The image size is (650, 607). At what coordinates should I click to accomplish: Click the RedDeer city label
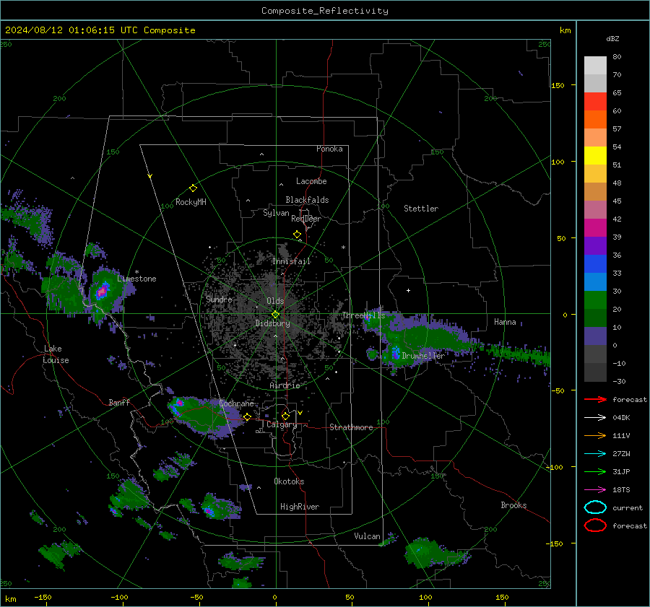tap(306, 219)
